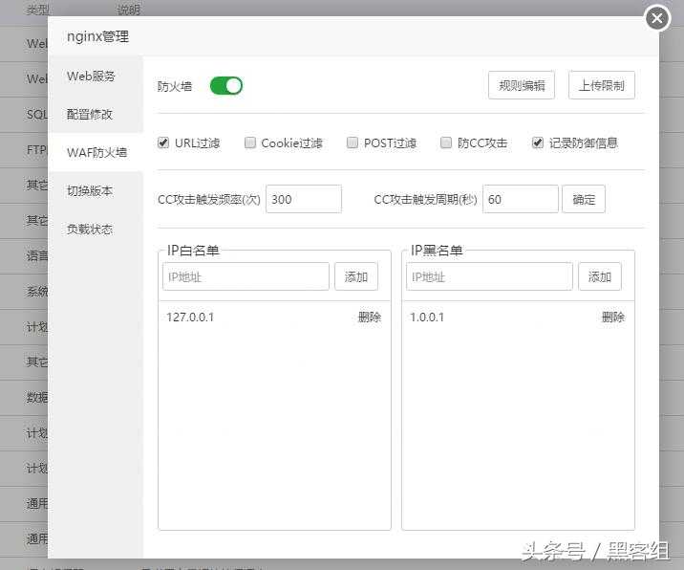
Task: Delete 1.0.0.1 from the blacklist
Action: tap(613, 318)
